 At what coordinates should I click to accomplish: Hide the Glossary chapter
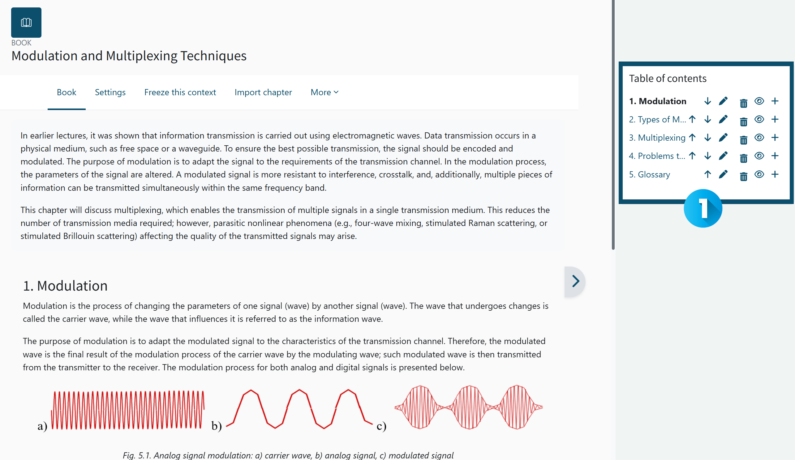click(x=759, y=174)
